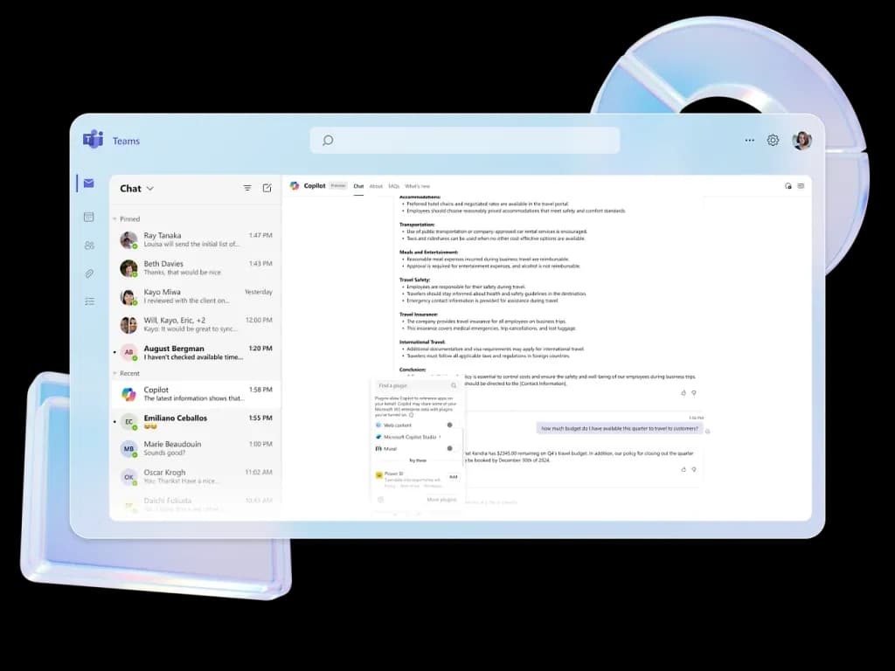
Task: Click Ray Tanaka's avatar
Action: point(128,239)
